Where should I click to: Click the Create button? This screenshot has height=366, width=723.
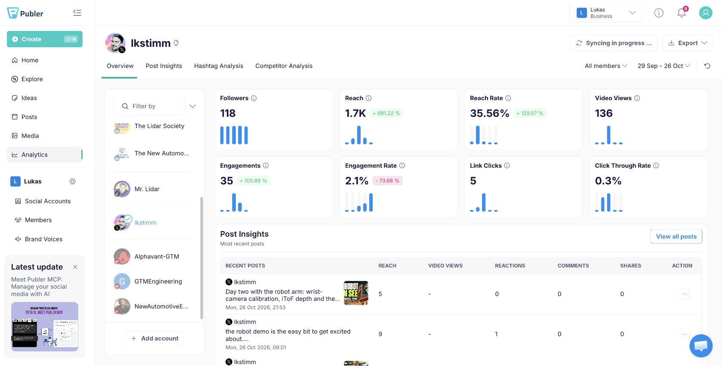(45, 39)
